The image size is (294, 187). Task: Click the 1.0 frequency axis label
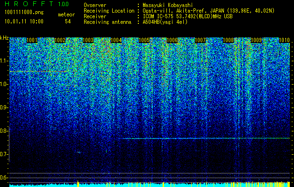click(x=4, y=85)
